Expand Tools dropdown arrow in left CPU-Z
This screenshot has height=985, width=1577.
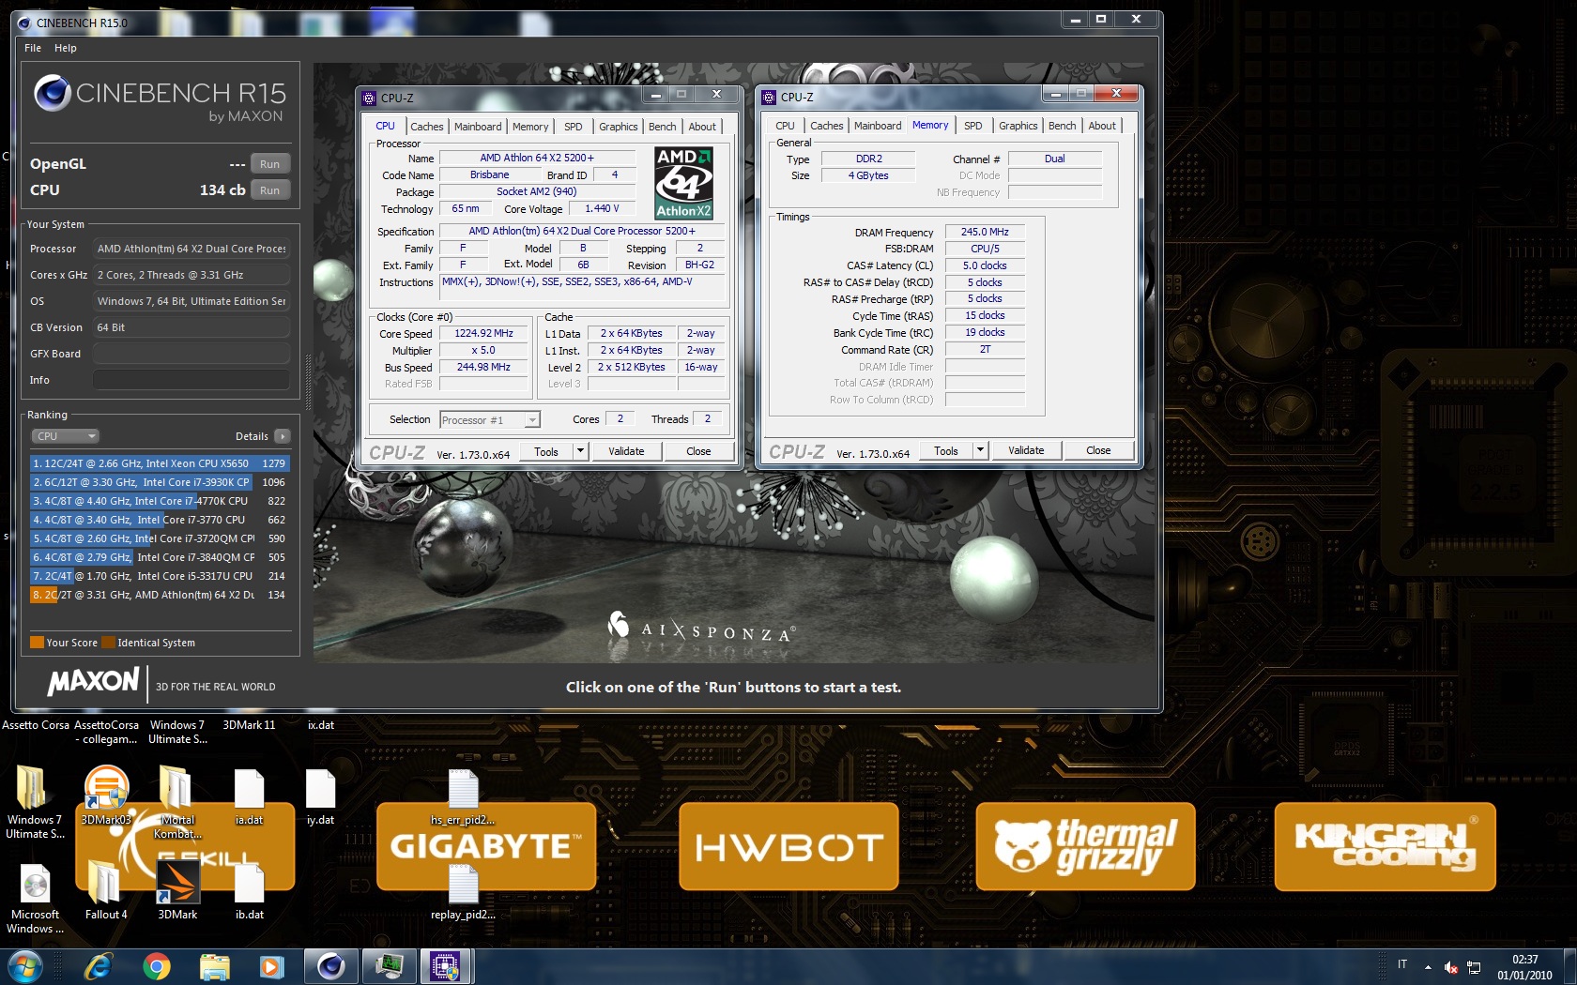(580, 451)
